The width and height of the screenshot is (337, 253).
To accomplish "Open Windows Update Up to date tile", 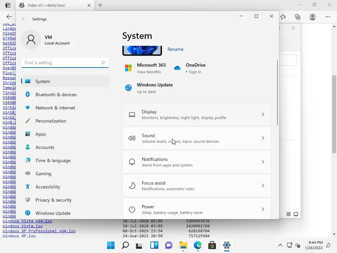I will coord(149,88).
